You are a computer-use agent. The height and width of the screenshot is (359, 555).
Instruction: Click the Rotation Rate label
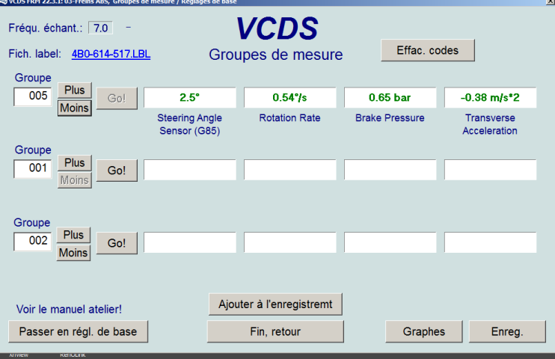[290, 118]
